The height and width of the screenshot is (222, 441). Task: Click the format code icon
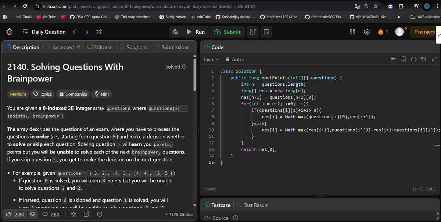393,59
